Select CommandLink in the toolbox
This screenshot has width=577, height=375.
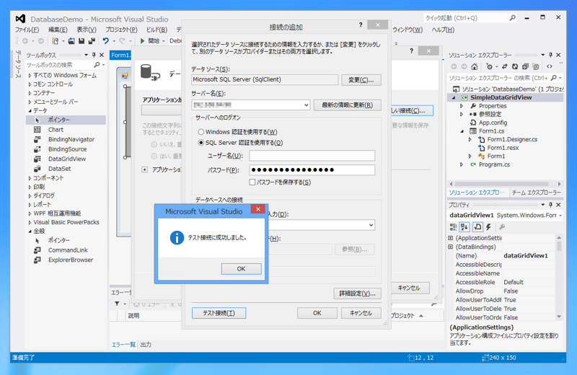[68, 250]
